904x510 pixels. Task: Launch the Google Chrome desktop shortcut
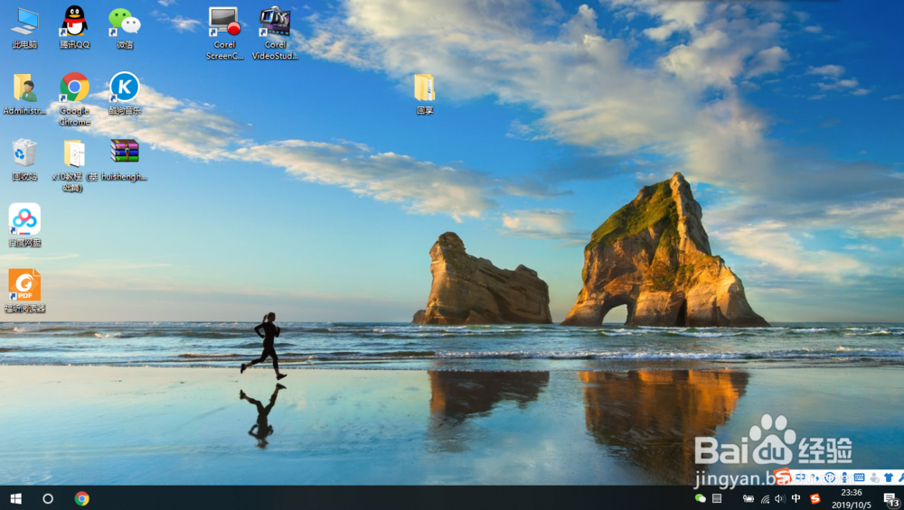pyautogui.click(x=75, y=97)
